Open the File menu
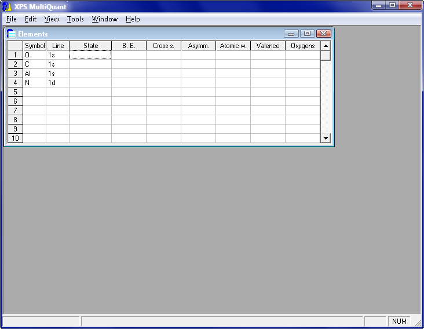This screenshot has height=329, width=424. [12, 19]
